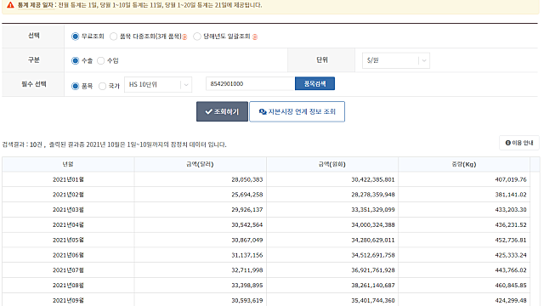
Task: Click dollar value 33,398,895
Action: coord(247,286)
